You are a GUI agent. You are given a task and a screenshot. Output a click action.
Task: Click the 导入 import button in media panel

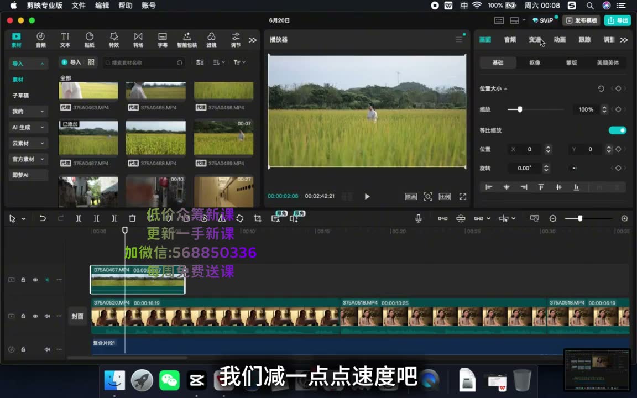(71, 62)
